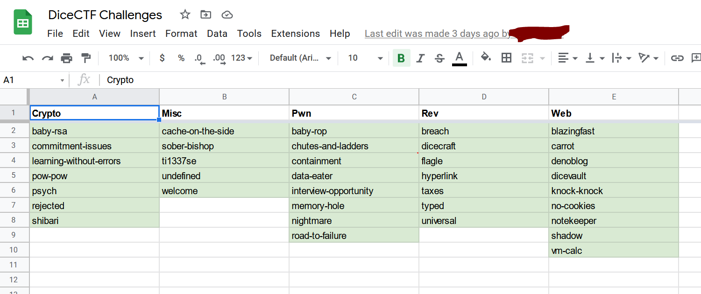Select the vm-calc cell
701x294 pixels.
coord(614,251)
